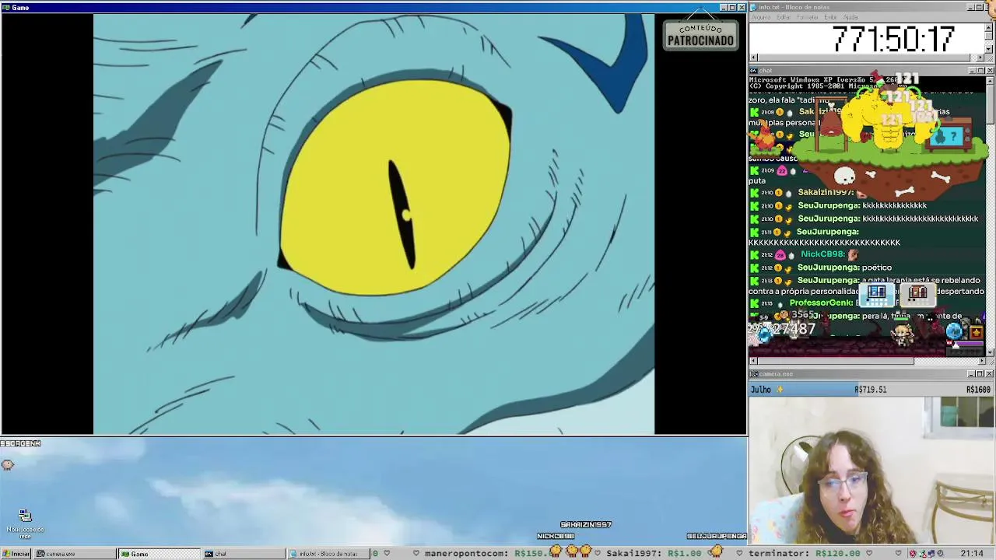Open Ajuda menu in Bloco de notas
This screenshot has height=560, width=996.
coord(850,17)
